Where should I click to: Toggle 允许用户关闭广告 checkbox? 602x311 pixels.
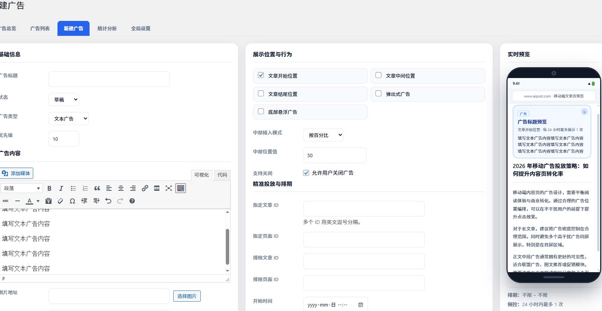point(306,173)
